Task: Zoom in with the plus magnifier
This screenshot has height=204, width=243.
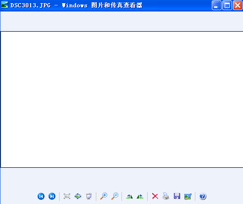Action: 104,196
